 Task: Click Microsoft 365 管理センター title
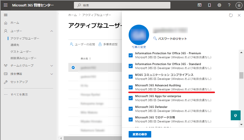click(33, 5)
